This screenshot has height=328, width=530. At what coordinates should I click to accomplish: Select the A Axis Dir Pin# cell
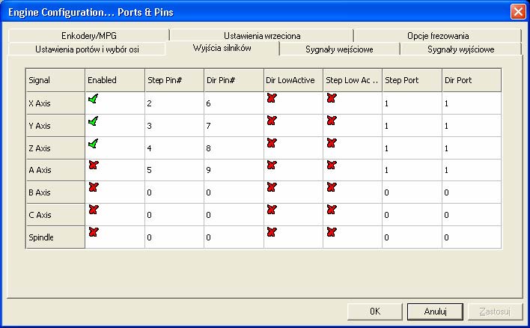pyautogui.click(x=234, y=170)
